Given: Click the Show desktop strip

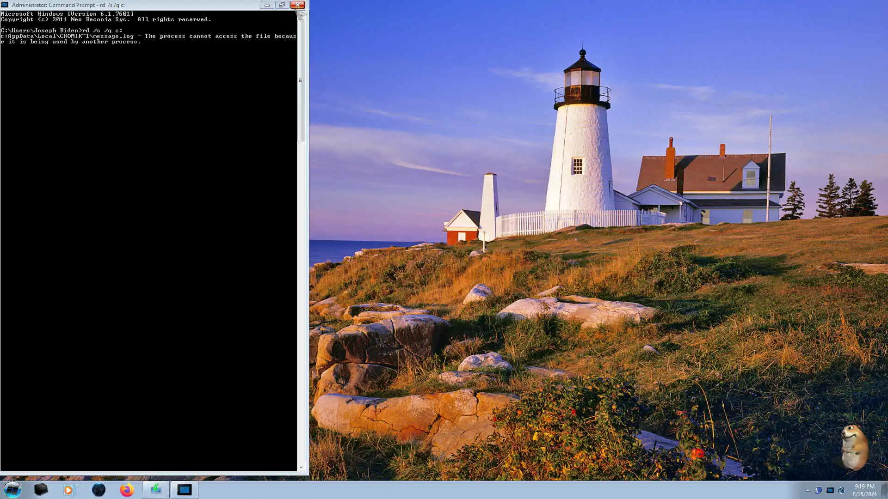Looking at the screenshot, I should point(884,490).
